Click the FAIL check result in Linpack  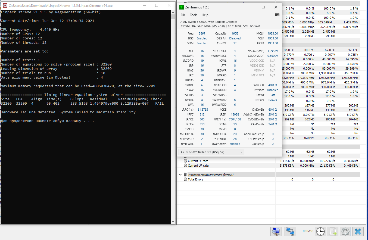[x=160, y=103]
